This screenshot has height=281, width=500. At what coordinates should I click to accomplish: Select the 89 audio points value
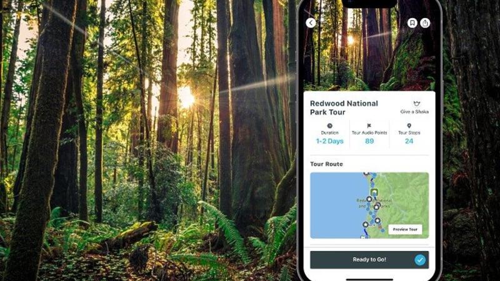pyautogui.click(x=369, y=141)
